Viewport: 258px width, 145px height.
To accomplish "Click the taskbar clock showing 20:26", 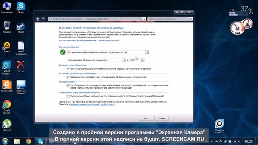I will pos(248,141).
